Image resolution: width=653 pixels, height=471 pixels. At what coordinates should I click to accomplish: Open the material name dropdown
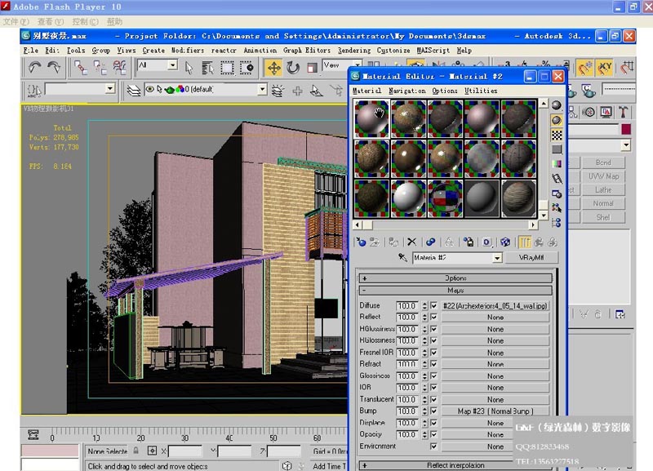(497, 258)
